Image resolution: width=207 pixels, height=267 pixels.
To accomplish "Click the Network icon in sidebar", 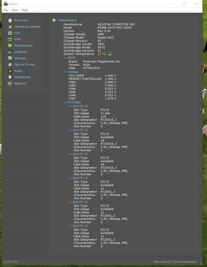I will click(x=10, y=83).
